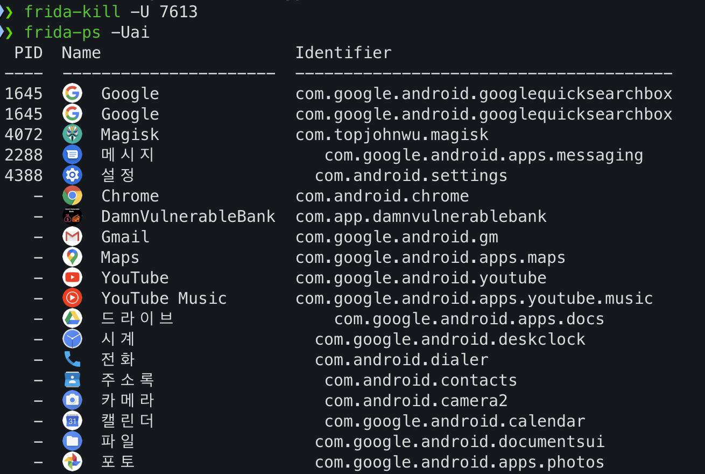Click the blue phone dialer icon

point(72,360)
